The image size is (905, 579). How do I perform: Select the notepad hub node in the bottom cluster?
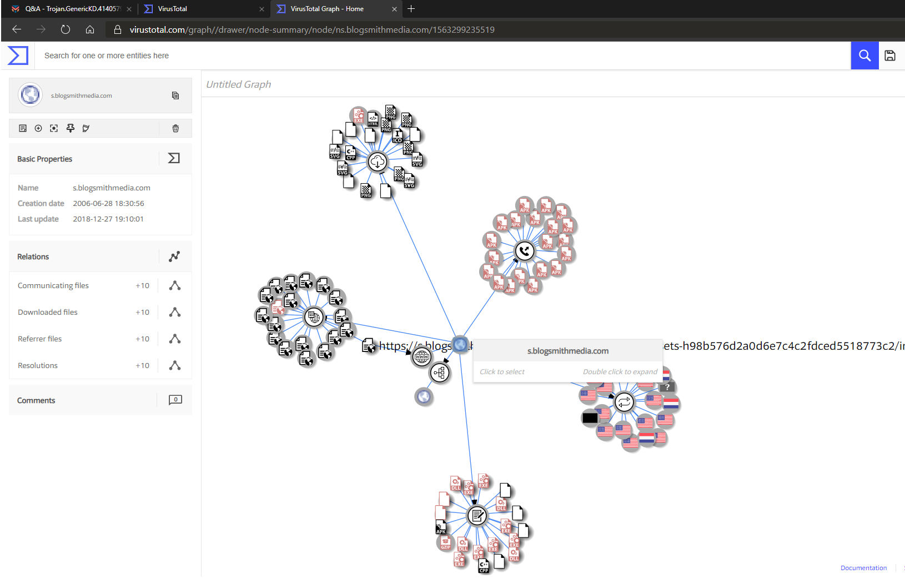[x=477, y=516]
